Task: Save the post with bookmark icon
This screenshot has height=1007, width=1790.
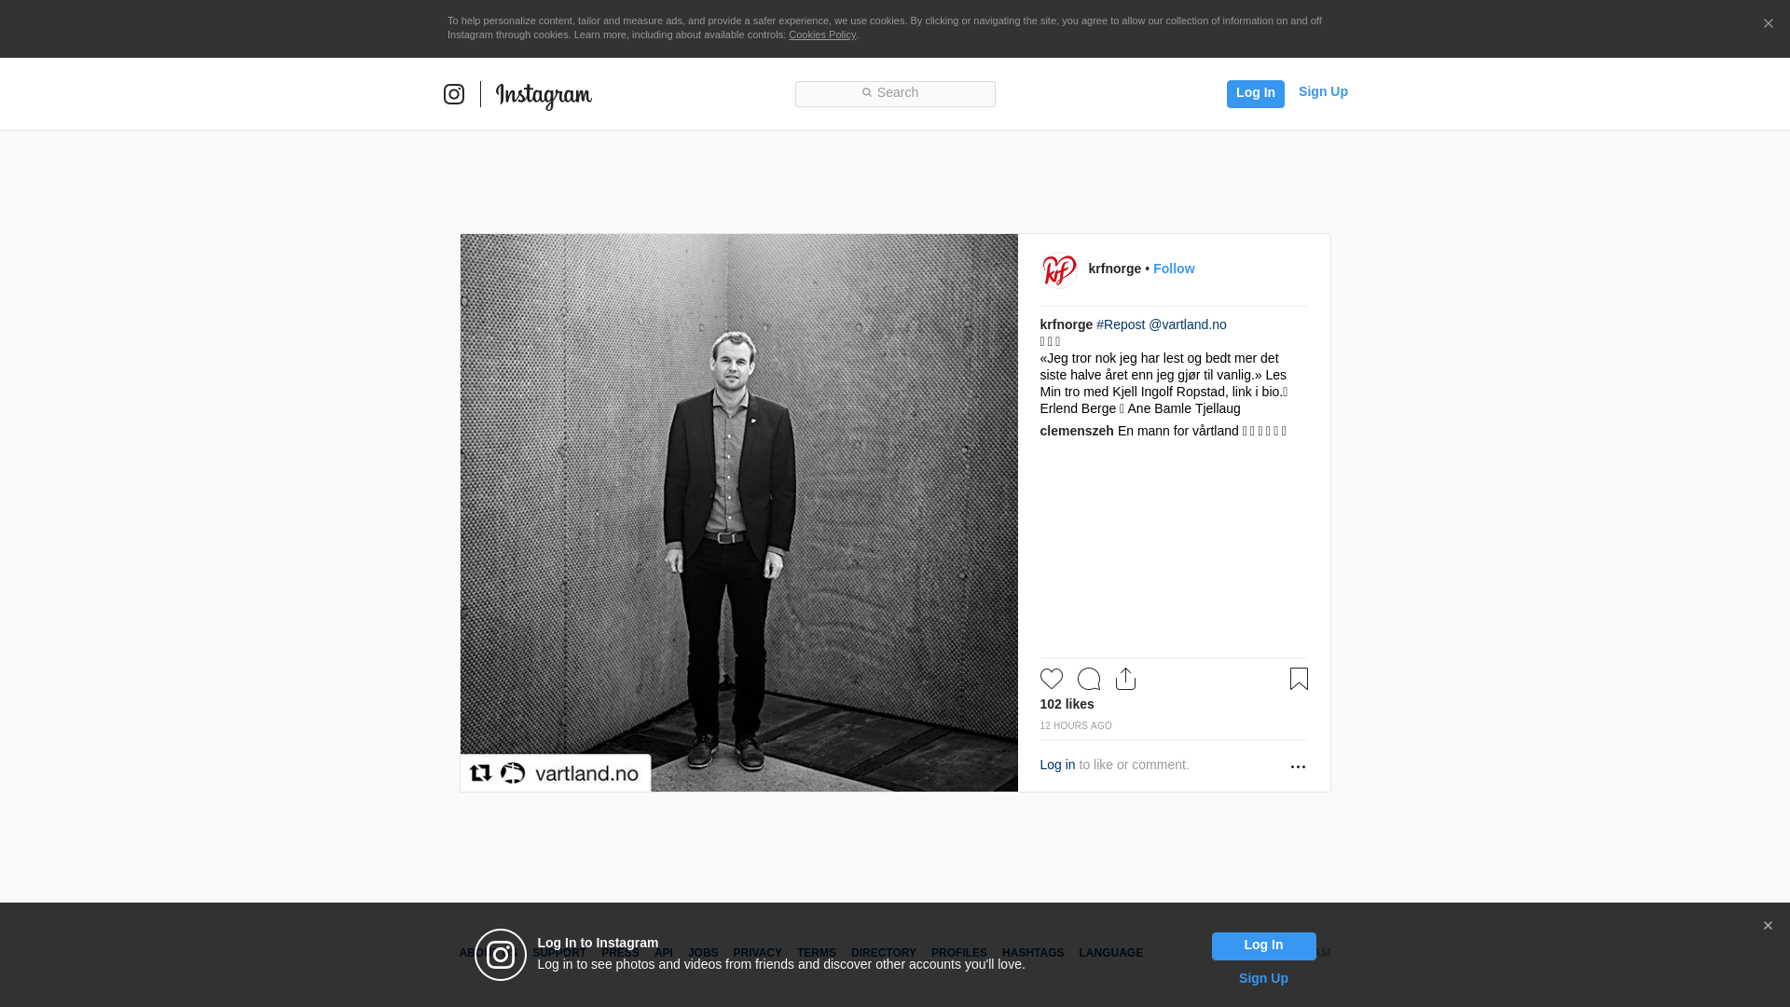Action: [1299, 679]
